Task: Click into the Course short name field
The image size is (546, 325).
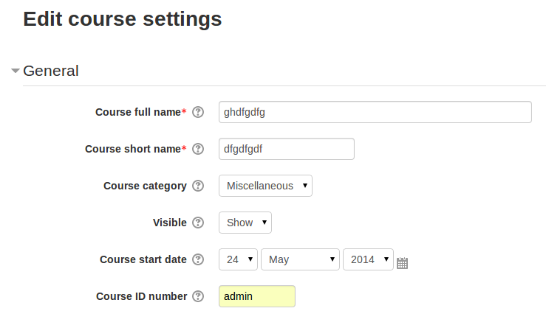Action: click(x=287, y=149)
